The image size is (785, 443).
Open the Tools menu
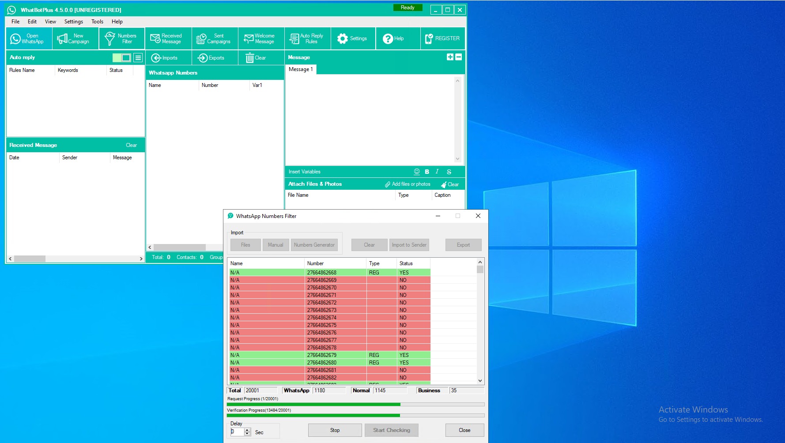(x=97, y=22)
